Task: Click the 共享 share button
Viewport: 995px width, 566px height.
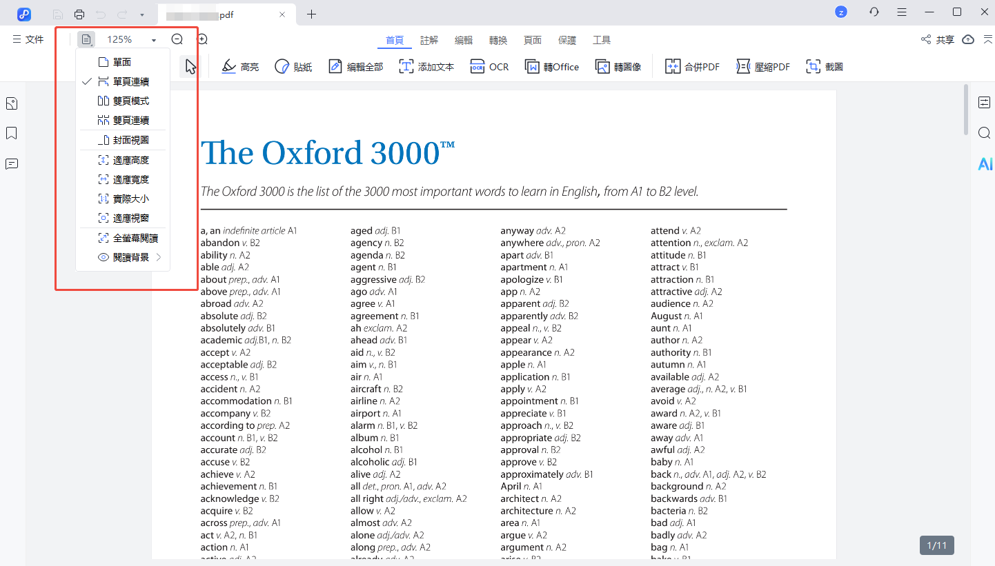Action: pos(938,40)
